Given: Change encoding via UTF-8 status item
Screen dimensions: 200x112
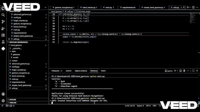Looking at the screenshot, I should (148, 106).
